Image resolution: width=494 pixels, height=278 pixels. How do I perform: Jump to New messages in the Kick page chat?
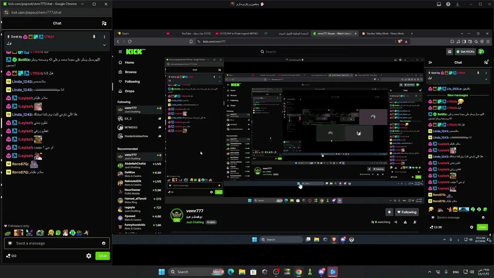coord(458,95)
